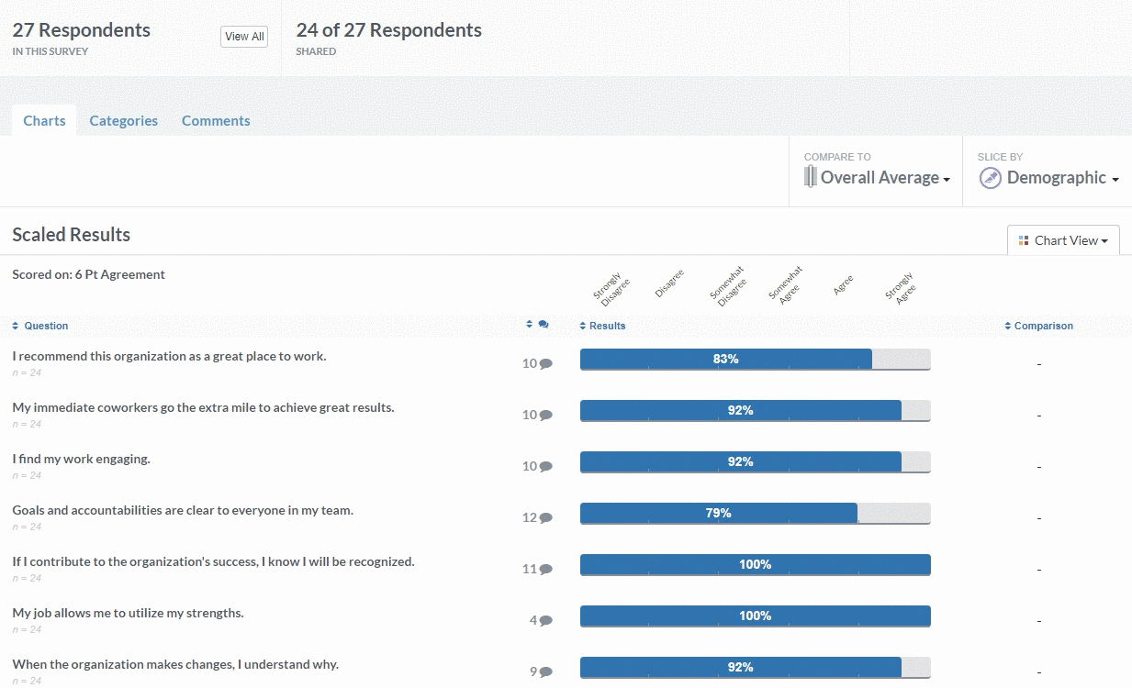Switch to the Categories tab

(x=124, y=120)
